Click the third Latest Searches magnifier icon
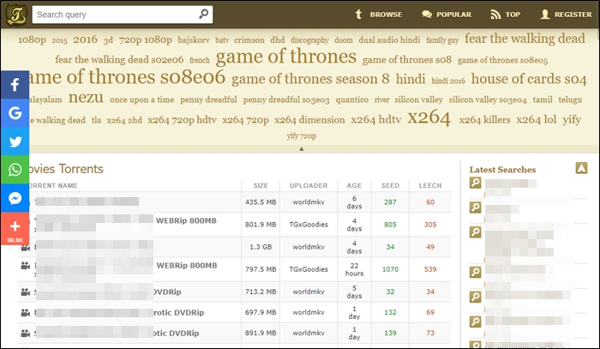 tap(475, 232)
